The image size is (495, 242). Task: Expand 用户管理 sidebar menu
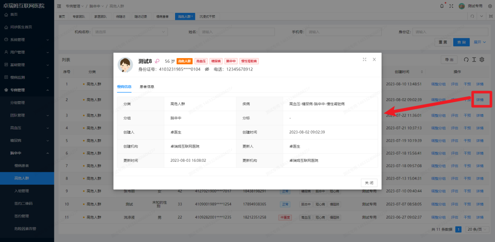pos(27,52)
